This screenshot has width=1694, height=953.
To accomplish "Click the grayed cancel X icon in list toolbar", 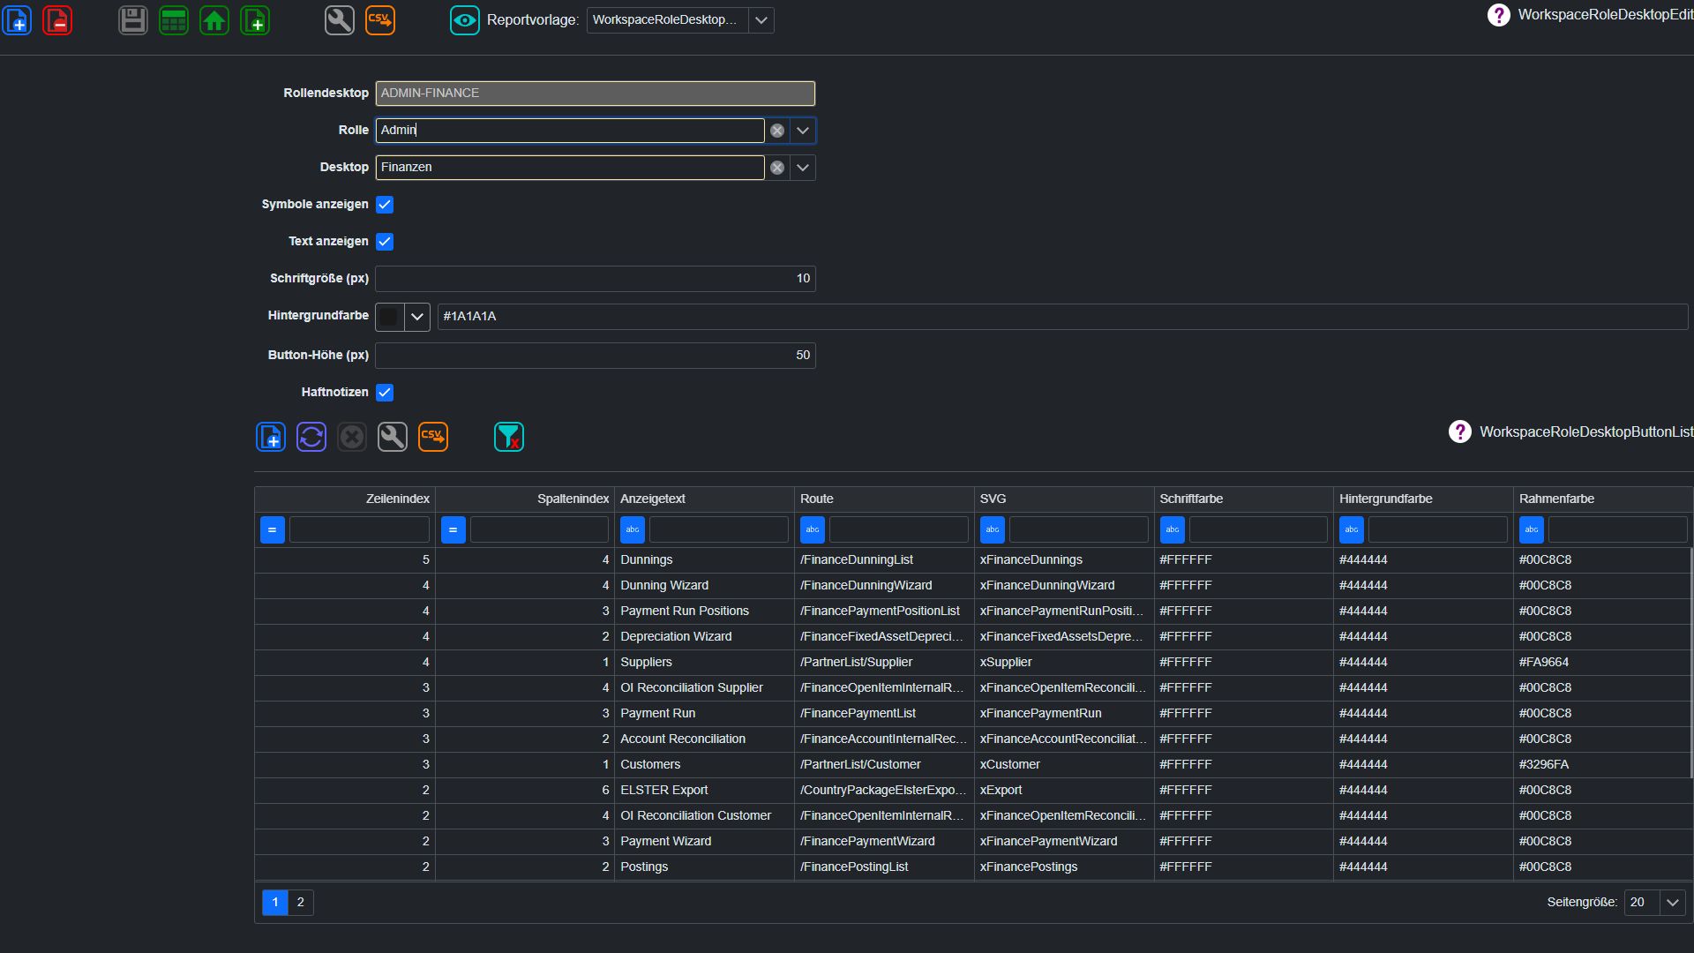I will pyautogui.click(x=352, y=437).
